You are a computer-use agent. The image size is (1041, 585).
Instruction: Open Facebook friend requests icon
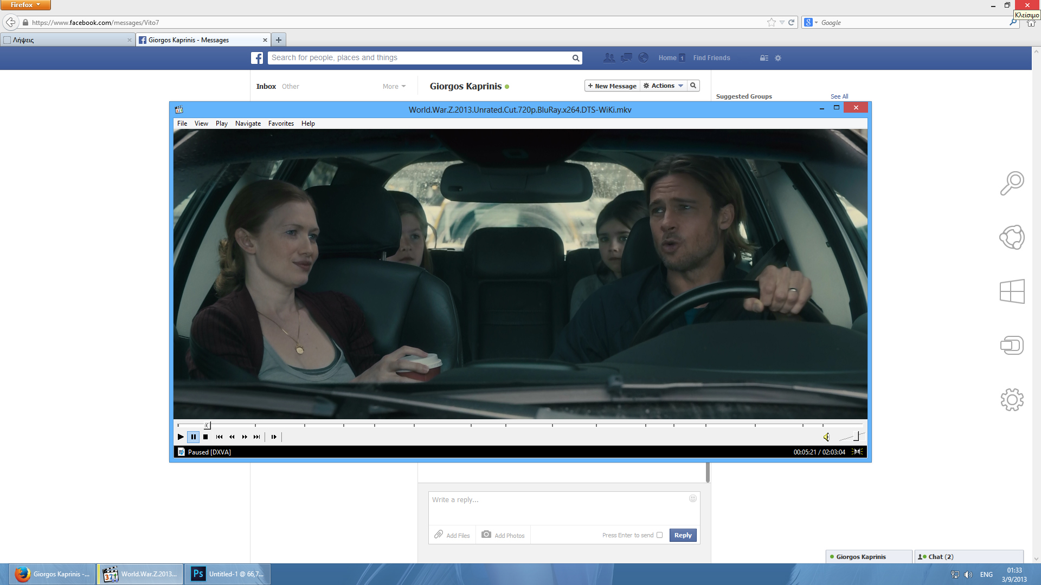point(609,57)
